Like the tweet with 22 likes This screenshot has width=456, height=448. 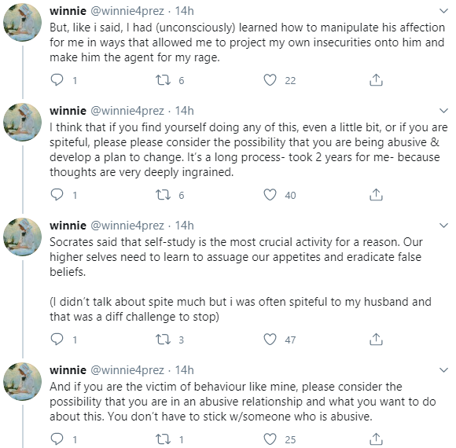[x=270, y=80]
